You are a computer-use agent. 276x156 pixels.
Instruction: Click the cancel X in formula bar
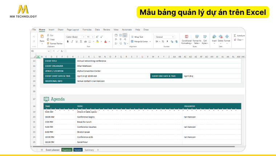point(53,51)
